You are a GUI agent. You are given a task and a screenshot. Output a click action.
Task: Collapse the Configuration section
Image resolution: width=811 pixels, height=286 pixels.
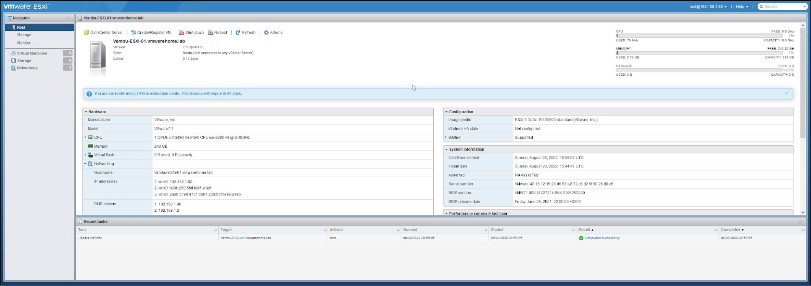(446, 112)
